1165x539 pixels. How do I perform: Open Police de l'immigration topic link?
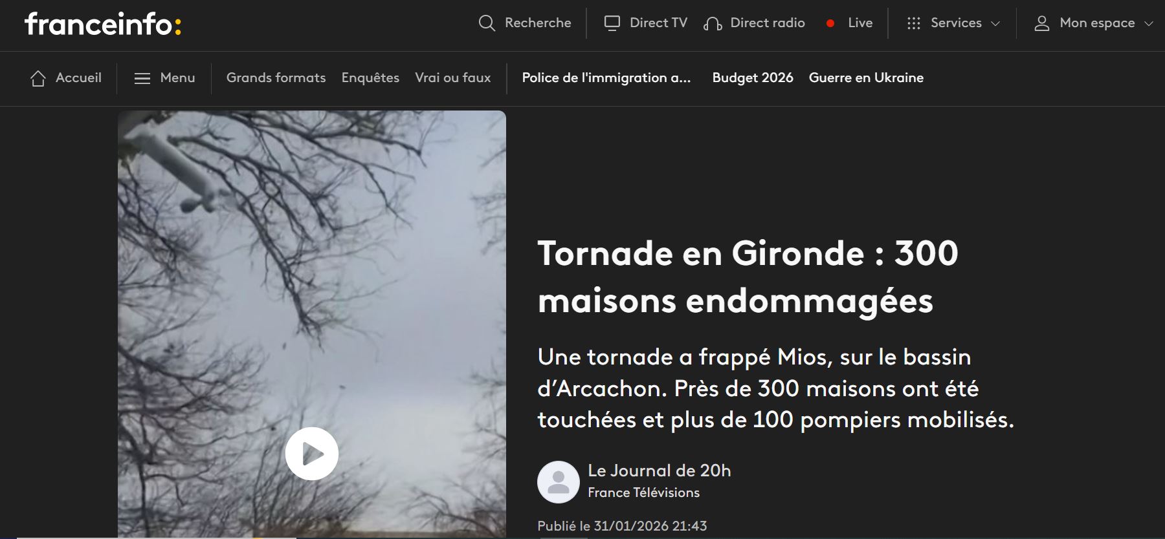[606, 78]
